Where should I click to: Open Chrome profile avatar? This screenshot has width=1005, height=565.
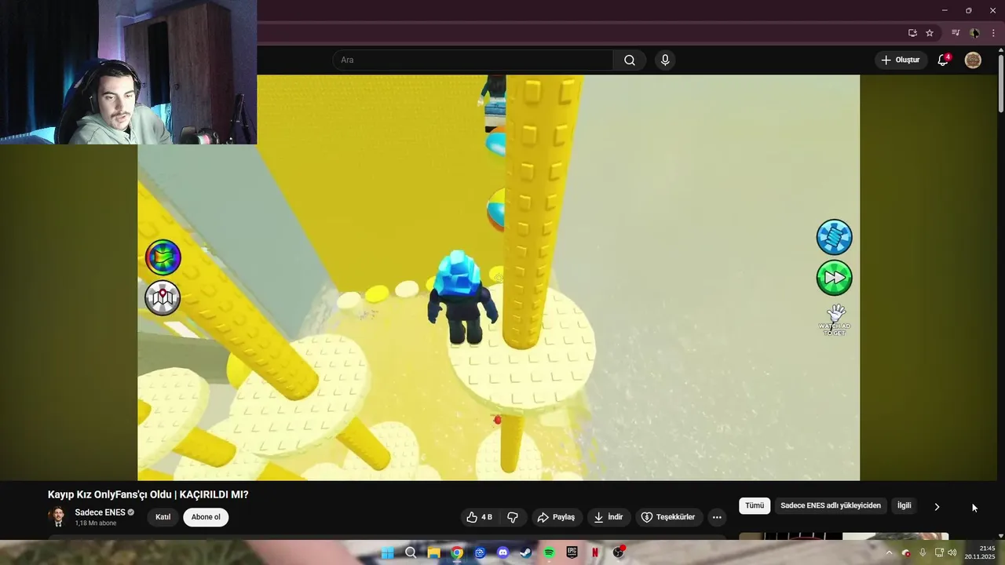(974, 33)
